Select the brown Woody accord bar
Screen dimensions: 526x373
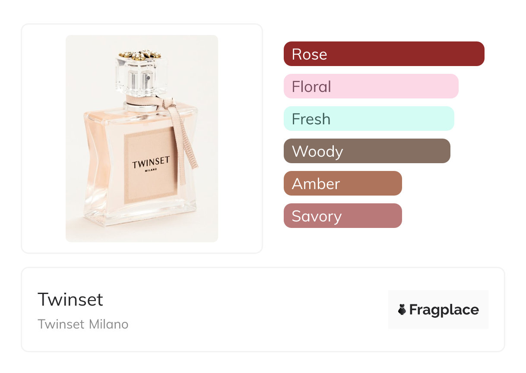pos(367,151)
